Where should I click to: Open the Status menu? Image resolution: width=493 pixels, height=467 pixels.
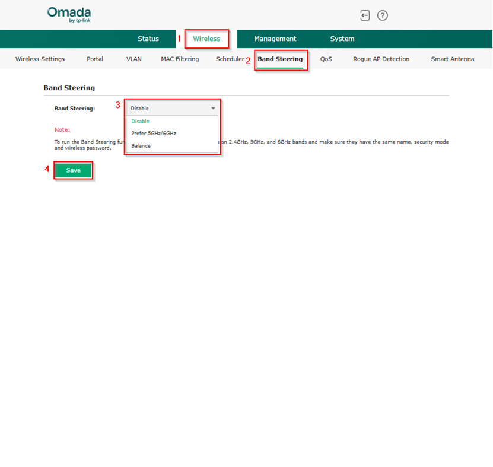[148, 39]
